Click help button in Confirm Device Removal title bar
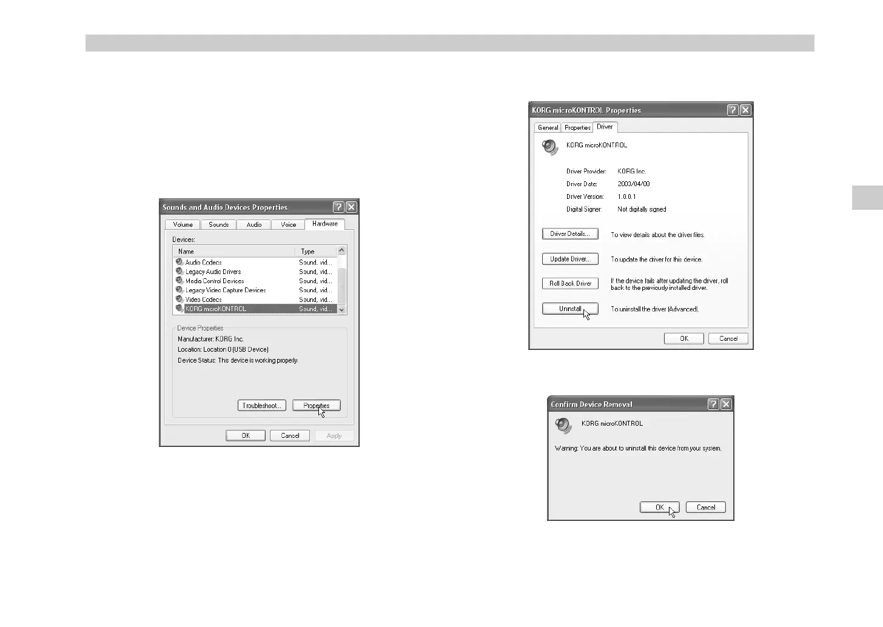Screen dimensions: 883x627 713,404
